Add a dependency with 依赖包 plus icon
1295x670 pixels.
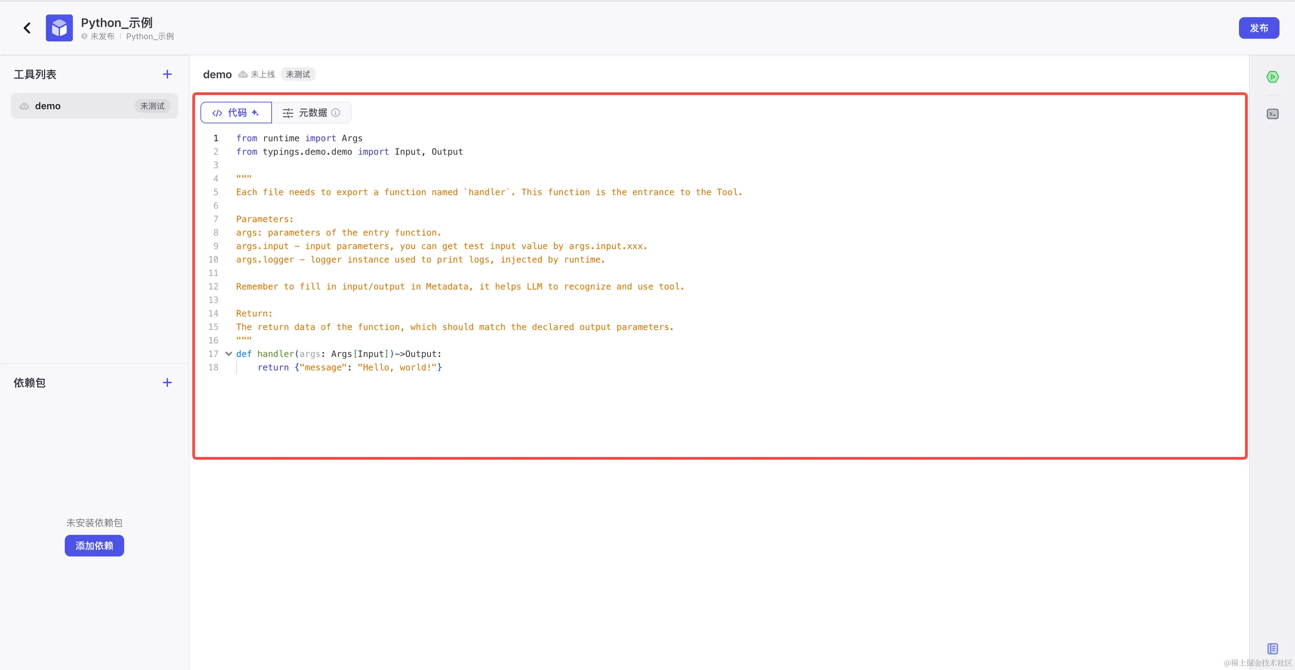click(167, 383)
